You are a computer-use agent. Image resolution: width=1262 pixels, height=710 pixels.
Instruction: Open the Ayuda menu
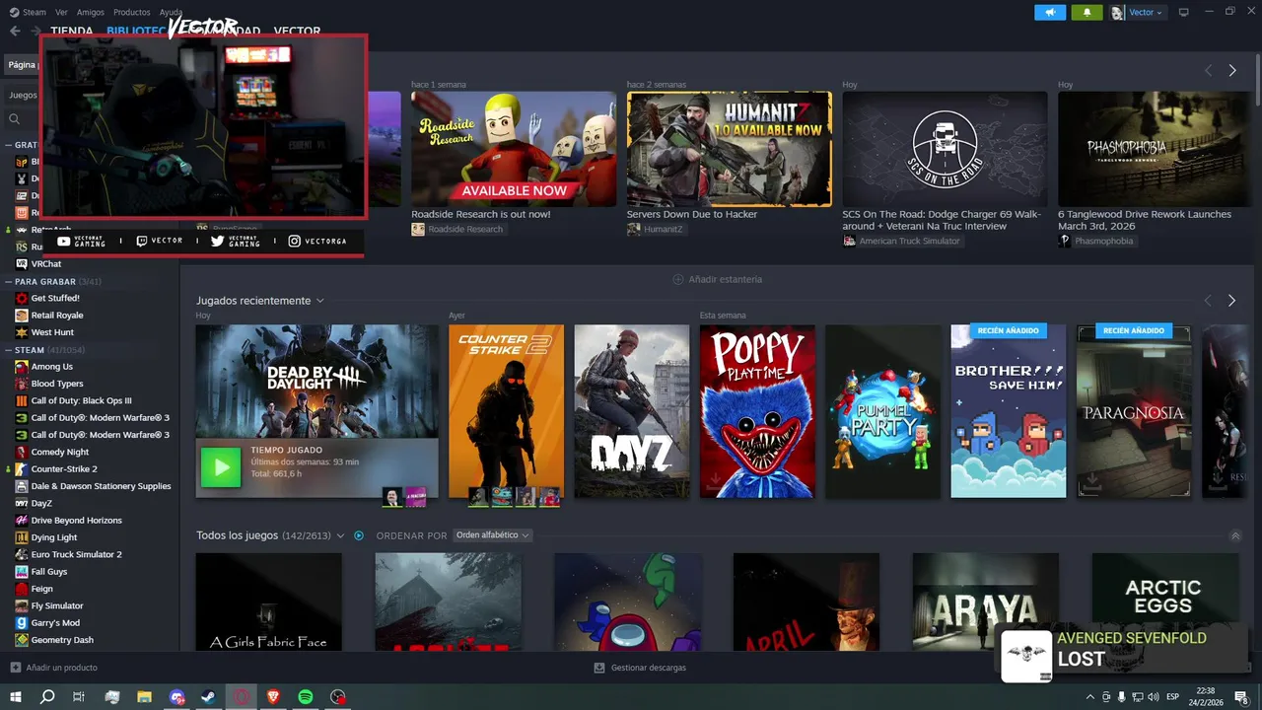(171, 12)
